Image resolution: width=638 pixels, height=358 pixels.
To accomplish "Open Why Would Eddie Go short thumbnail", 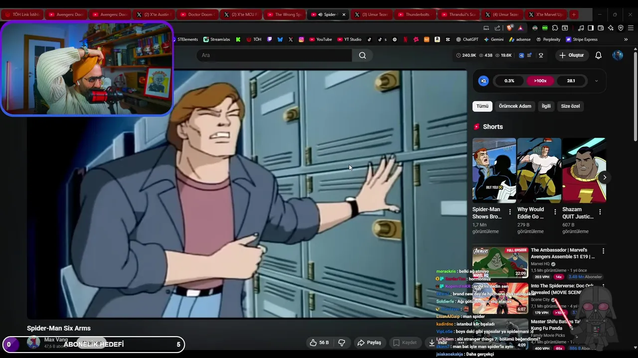I will tap(539, 171).
